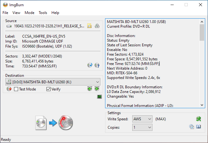The image size is (208, 143).
Task: Click the disc info scrollbar up arrow
Action: [202, 22]
